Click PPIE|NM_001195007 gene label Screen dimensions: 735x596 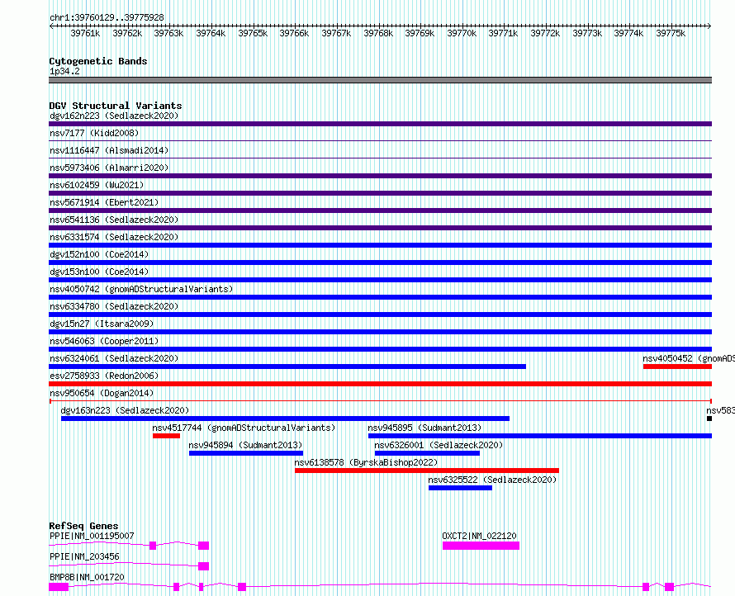coord(92,536)
